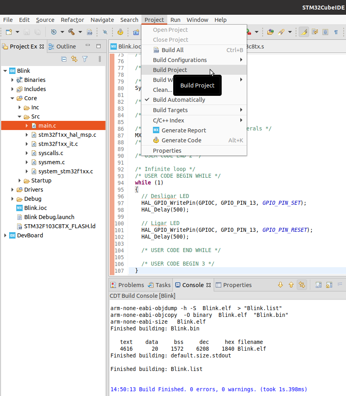
Task: Open the Refactor menu
Action: click(72, 20)
